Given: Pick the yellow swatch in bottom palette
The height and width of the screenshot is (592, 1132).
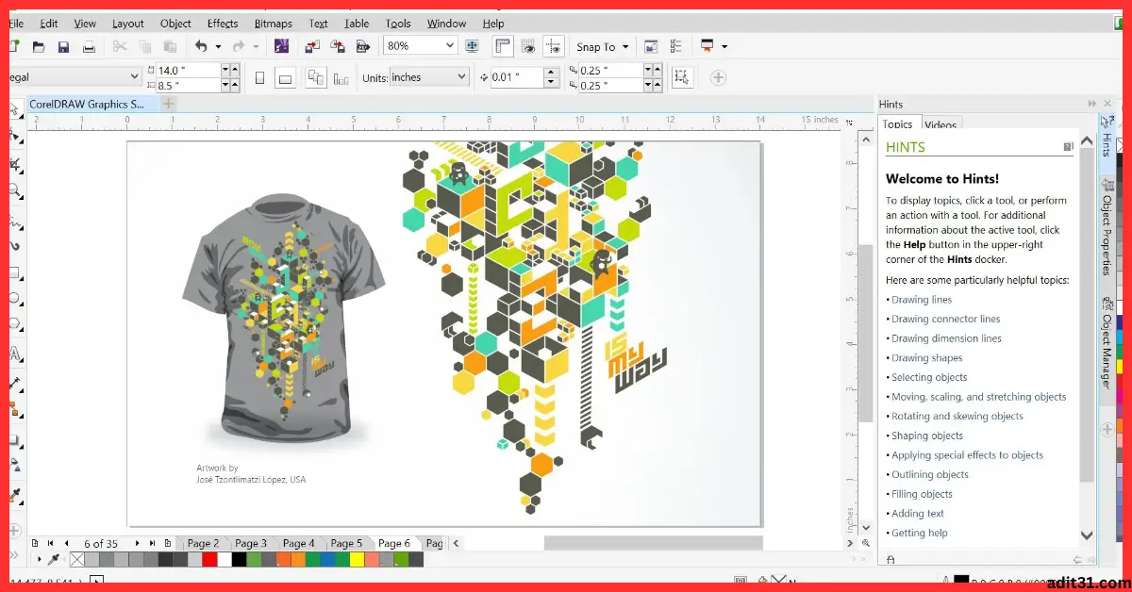Looking at the screenshot, I should pyautogui.click(x=357, y=559).
